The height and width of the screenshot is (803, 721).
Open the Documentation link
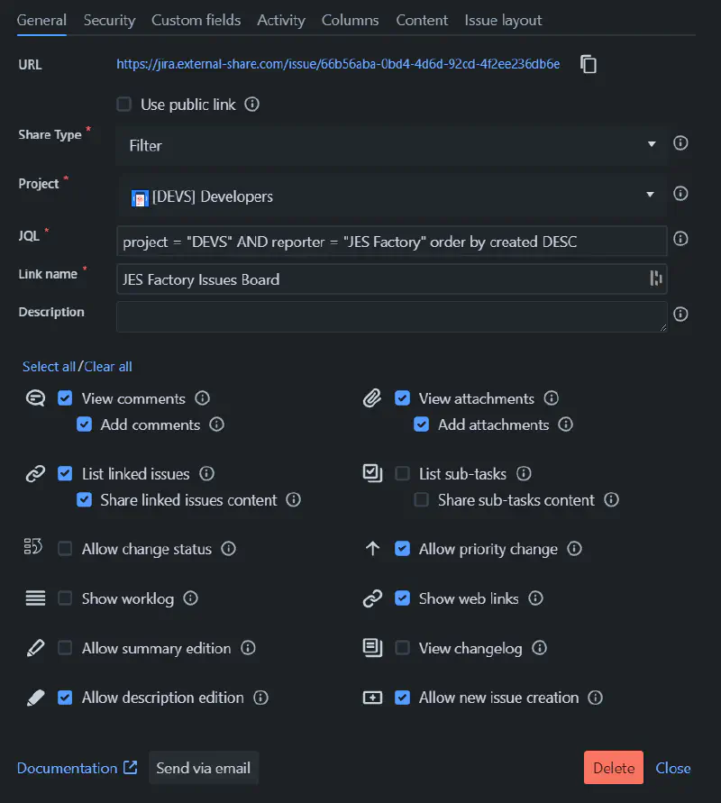tap(77, 768)
